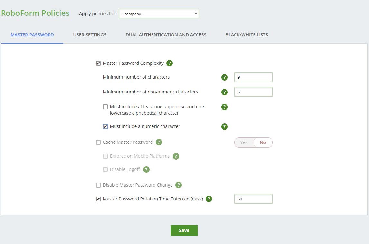369x244 pixels.
Task: Switch to the User Settings tab
Action: click(x=90, y=35)
